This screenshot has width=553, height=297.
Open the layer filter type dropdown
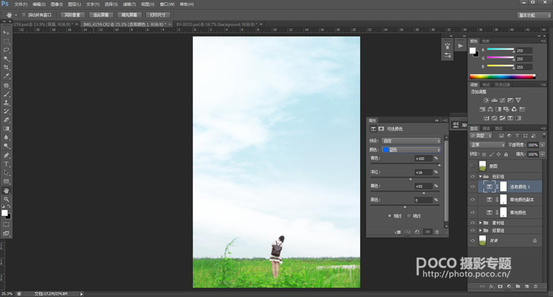coord(481,136)
